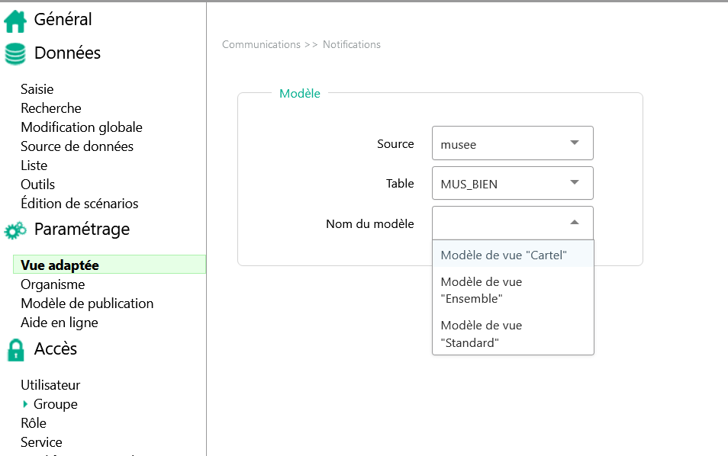Collapse the Nom du modèle dropdown arrow
The width and height of the screenshot is (728, 456).
point(575,222)
